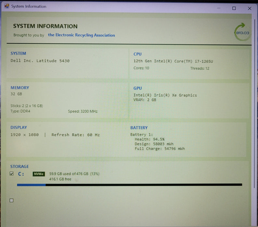Viewport: 258px width, 227px height.
Task: Select the STORAGE section heading
Action: click(20, 166)
